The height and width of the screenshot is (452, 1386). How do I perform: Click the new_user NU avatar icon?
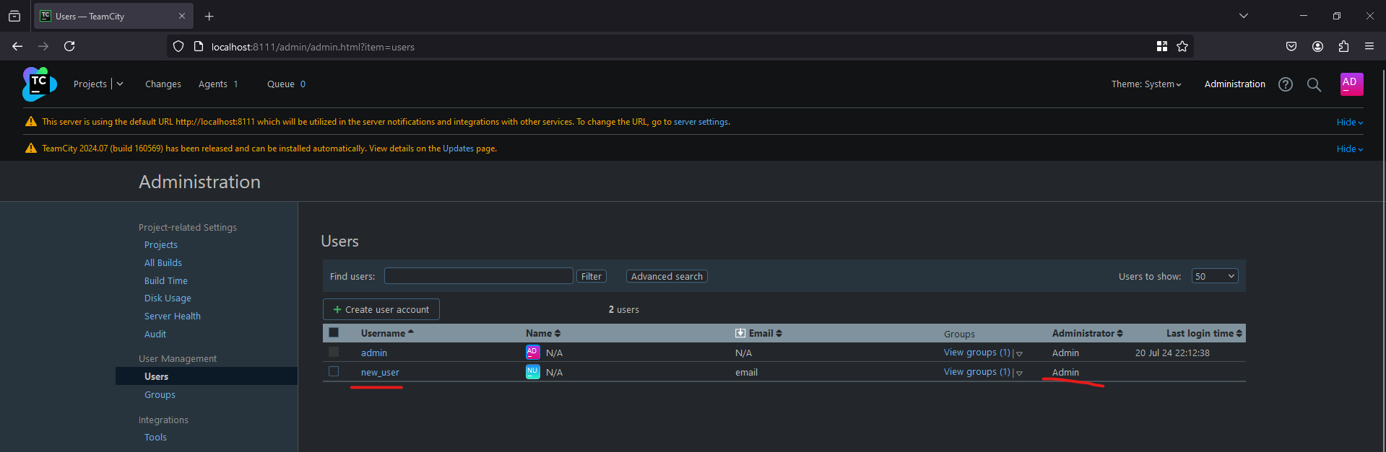[x=532, y=372]
